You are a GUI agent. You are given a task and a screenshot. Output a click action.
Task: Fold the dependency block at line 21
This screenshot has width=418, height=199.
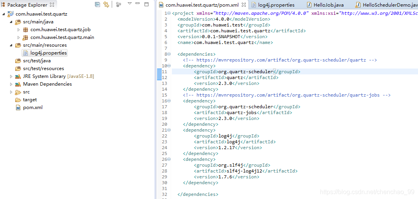point(169,130)
